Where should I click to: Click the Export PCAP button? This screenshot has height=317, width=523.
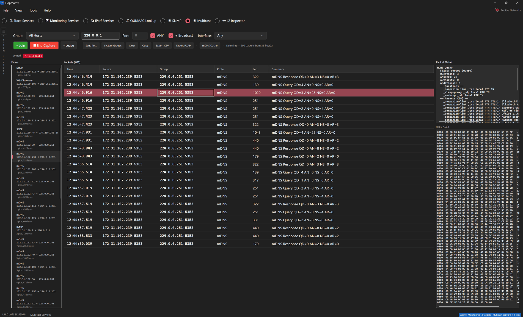pos(183,46)
